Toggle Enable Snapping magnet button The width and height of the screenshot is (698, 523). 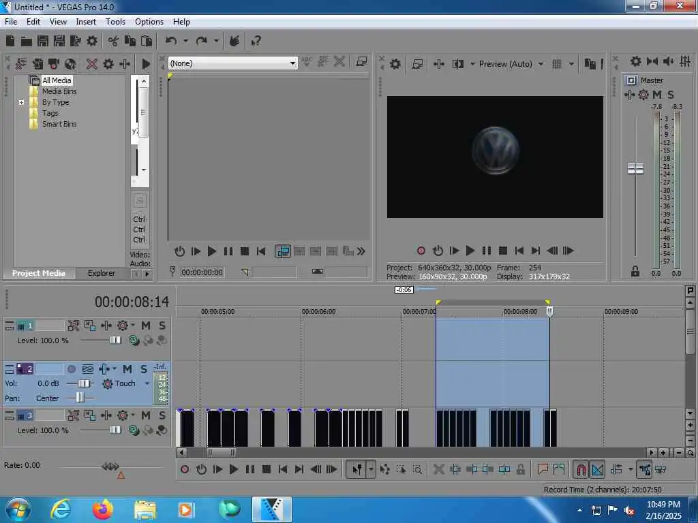(581, 470)
